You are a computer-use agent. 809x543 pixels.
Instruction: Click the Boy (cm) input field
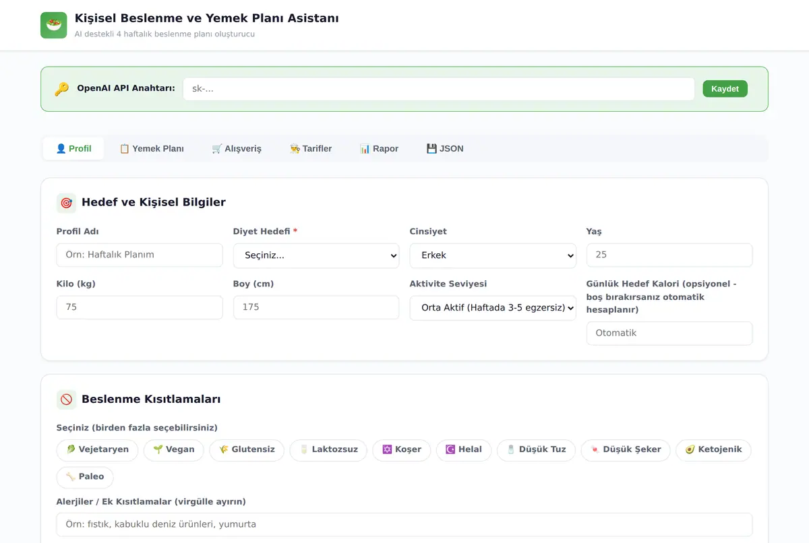pyautogui.click(x=316, y=307)
